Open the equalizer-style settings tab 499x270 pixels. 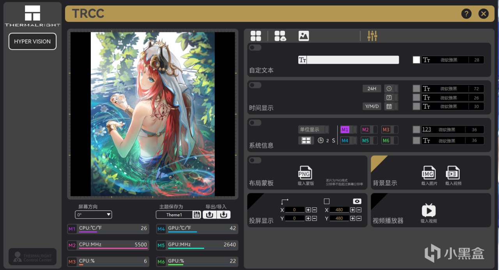tap(372, 36)
